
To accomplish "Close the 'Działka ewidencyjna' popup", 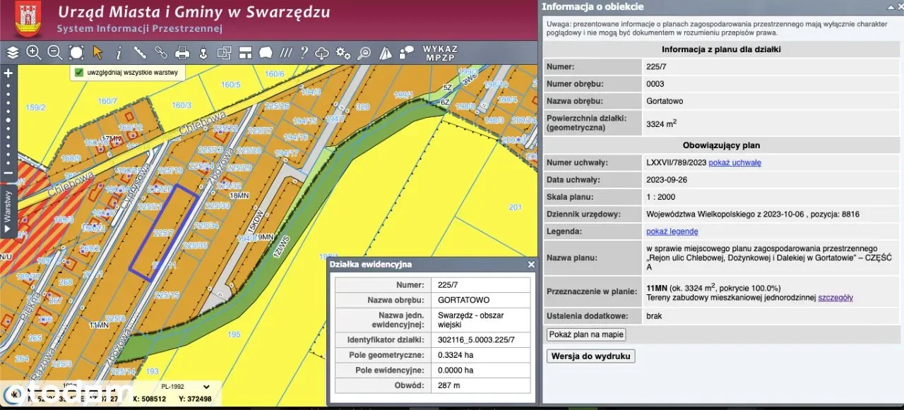I will click(x=531, y=265).
